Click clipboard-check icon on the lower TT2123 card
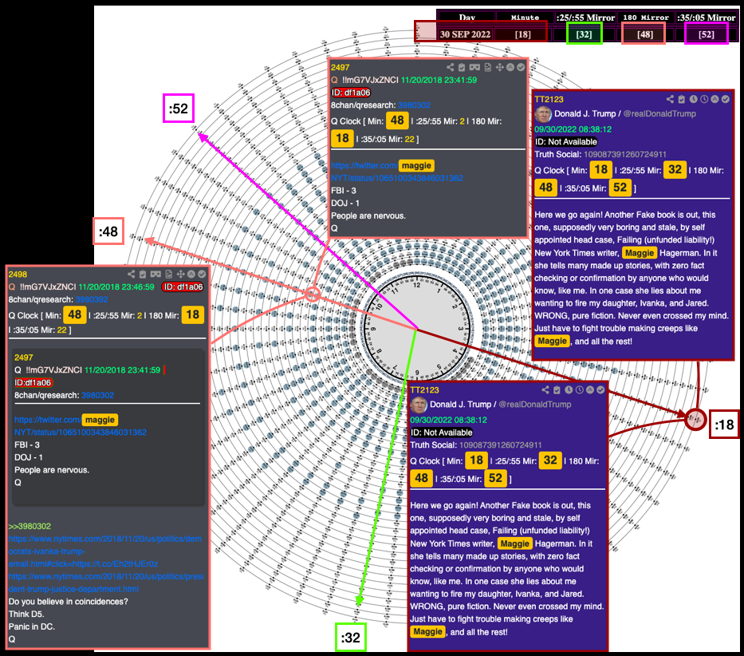The height and width of the screenshot is (656, 744). [x=557, y=390]
